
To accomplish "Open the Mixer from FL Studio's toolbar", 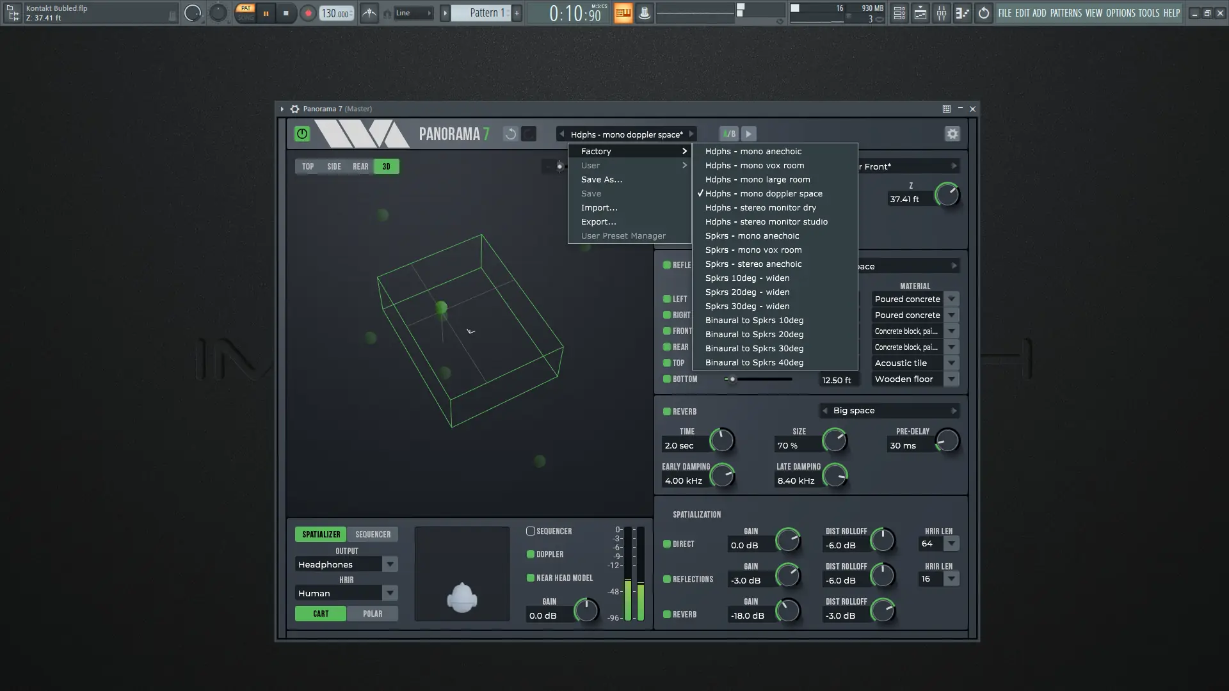I will point(942,13).
